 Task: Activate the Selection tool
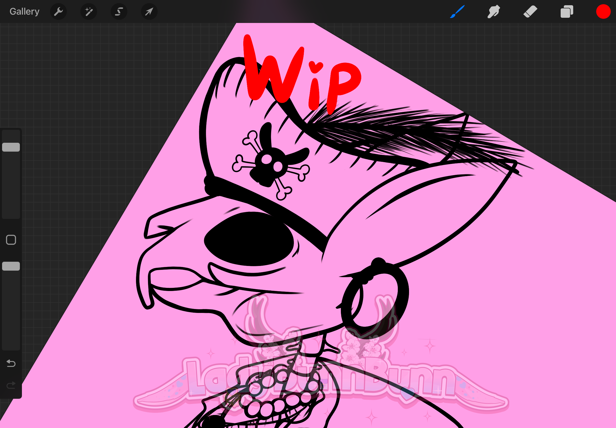click(119, 11)
